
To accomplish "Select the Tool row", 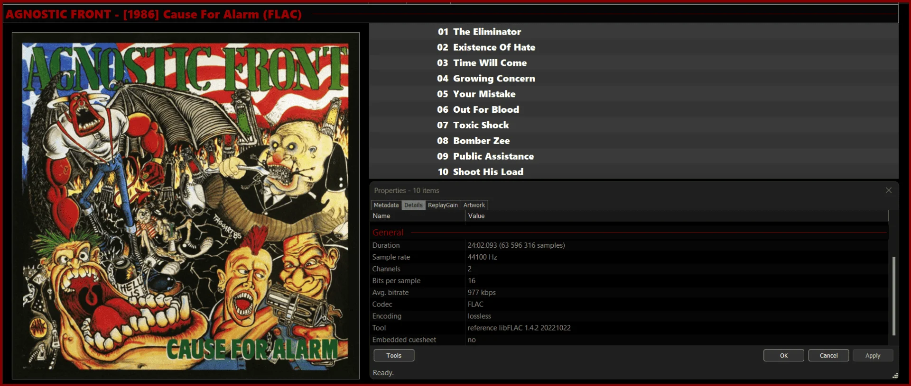I will [629, 328].
